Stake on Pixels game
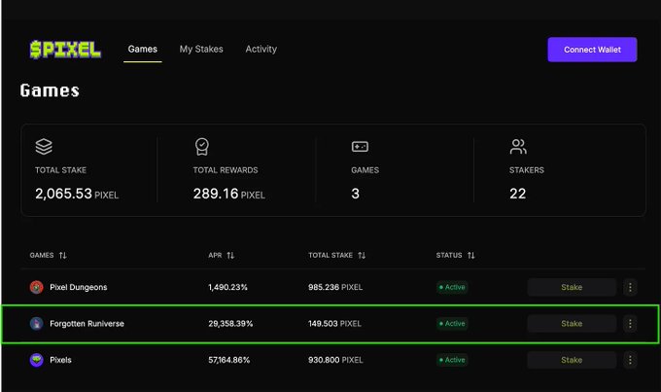 [572, 360]
